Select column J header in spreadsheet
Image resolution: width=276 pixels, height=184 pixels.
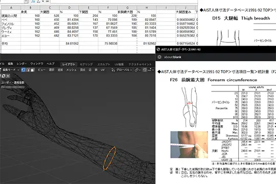186,8
